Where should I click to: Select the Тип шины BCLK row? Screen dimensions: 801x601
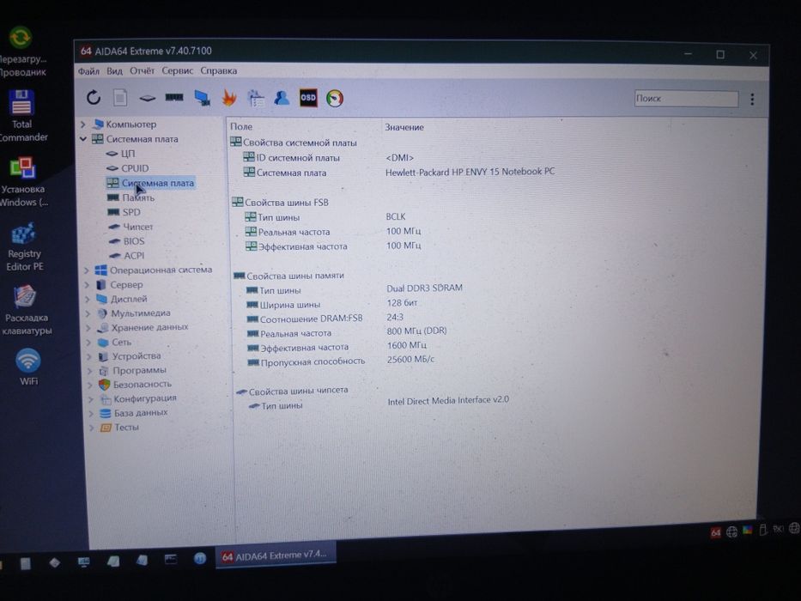point(325,217)
